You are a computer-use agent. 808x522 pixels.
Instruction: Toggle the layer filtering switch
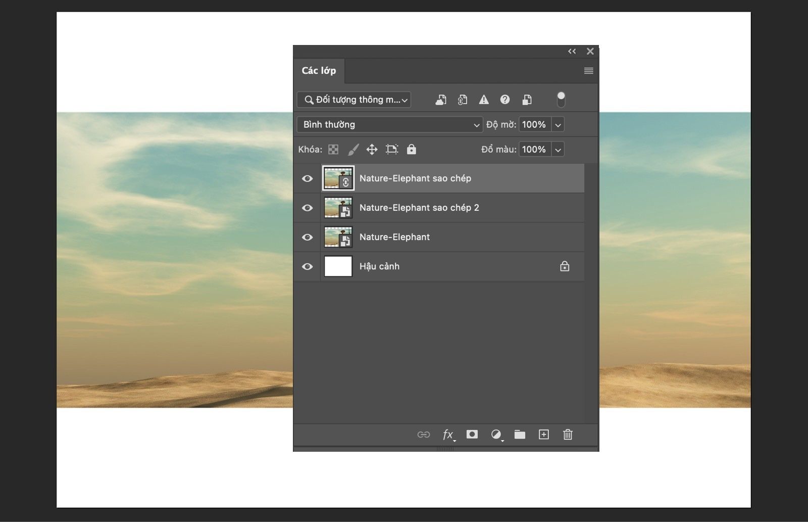coord(561,100)
